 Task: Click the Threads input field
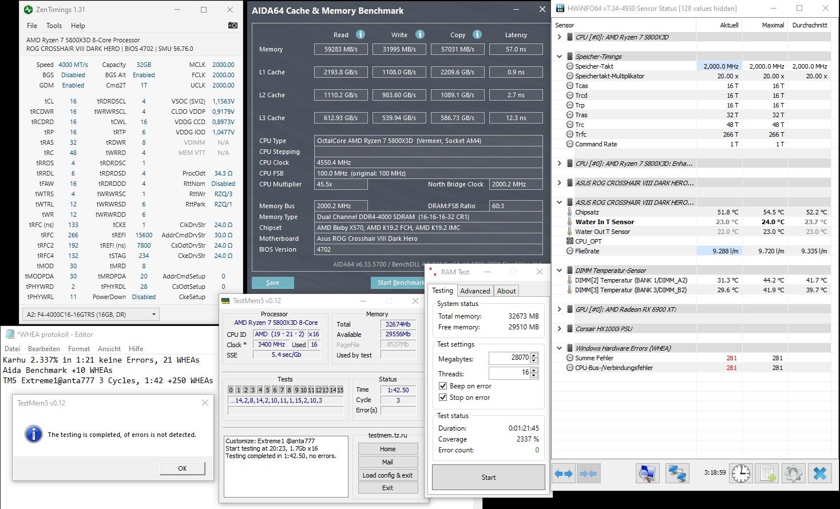509,372
